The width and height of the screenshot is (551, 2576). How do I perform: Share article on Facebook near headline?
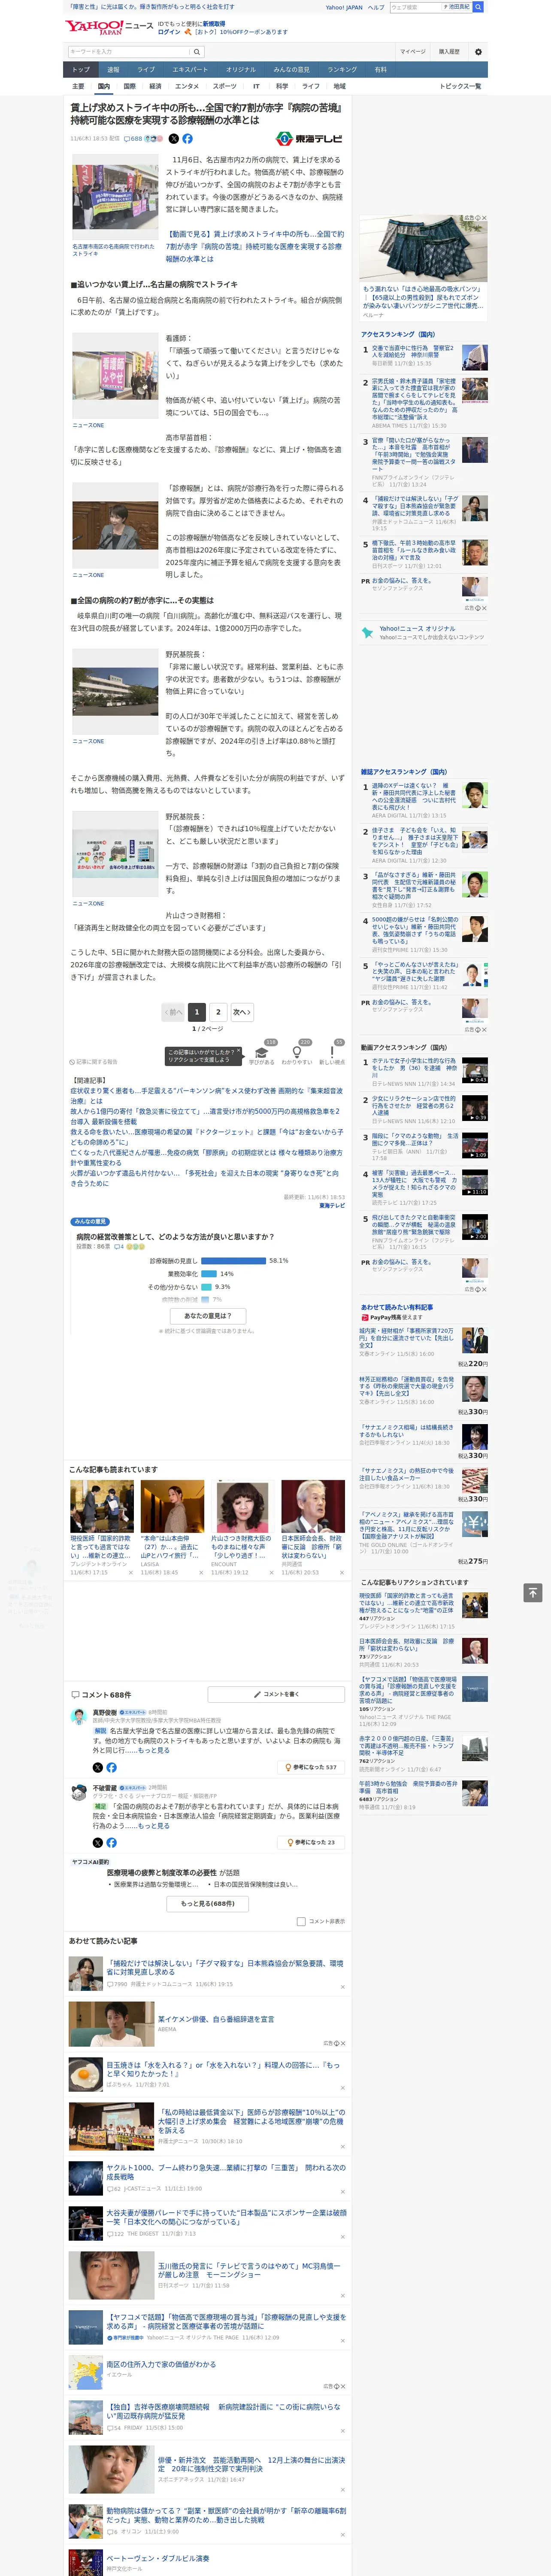[x=187, y=139]
